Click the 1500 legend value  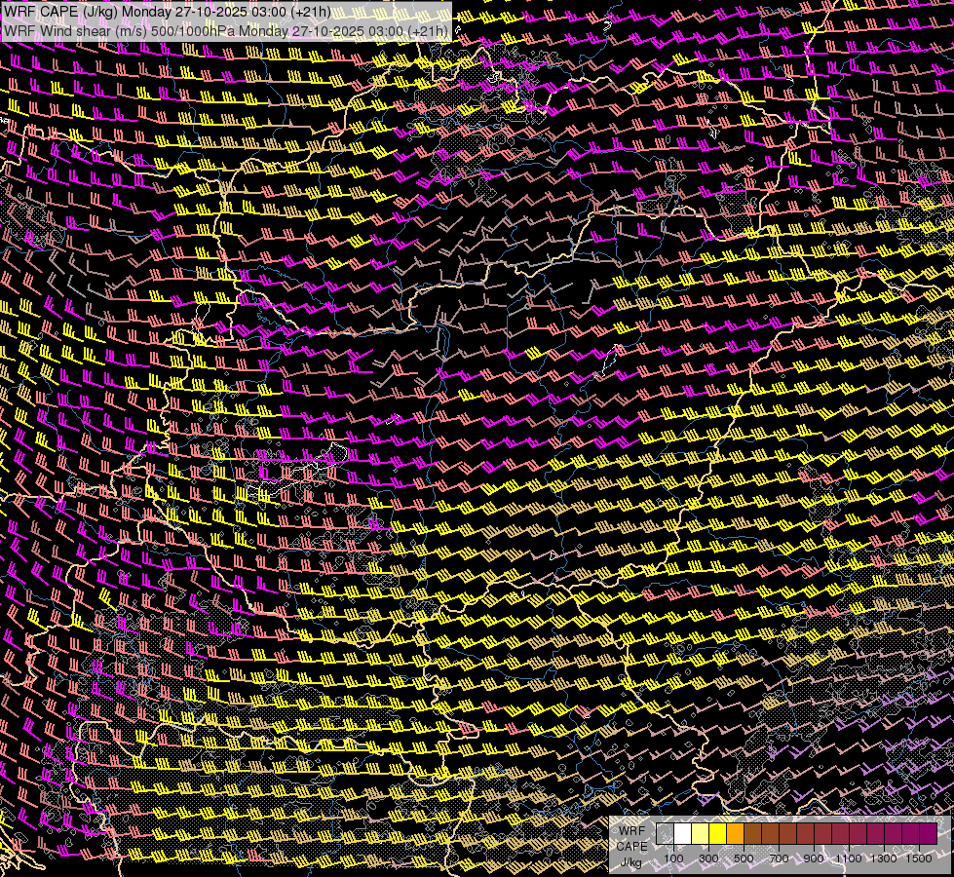919,858
